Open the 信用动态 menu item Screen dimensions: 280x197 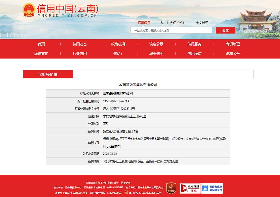(x=80, y=44)
